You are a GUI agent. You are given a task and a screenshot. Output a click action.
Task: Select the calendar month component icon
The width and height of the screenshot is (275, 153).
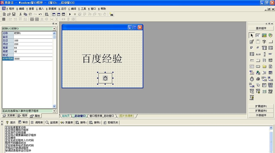pos(252,66)
